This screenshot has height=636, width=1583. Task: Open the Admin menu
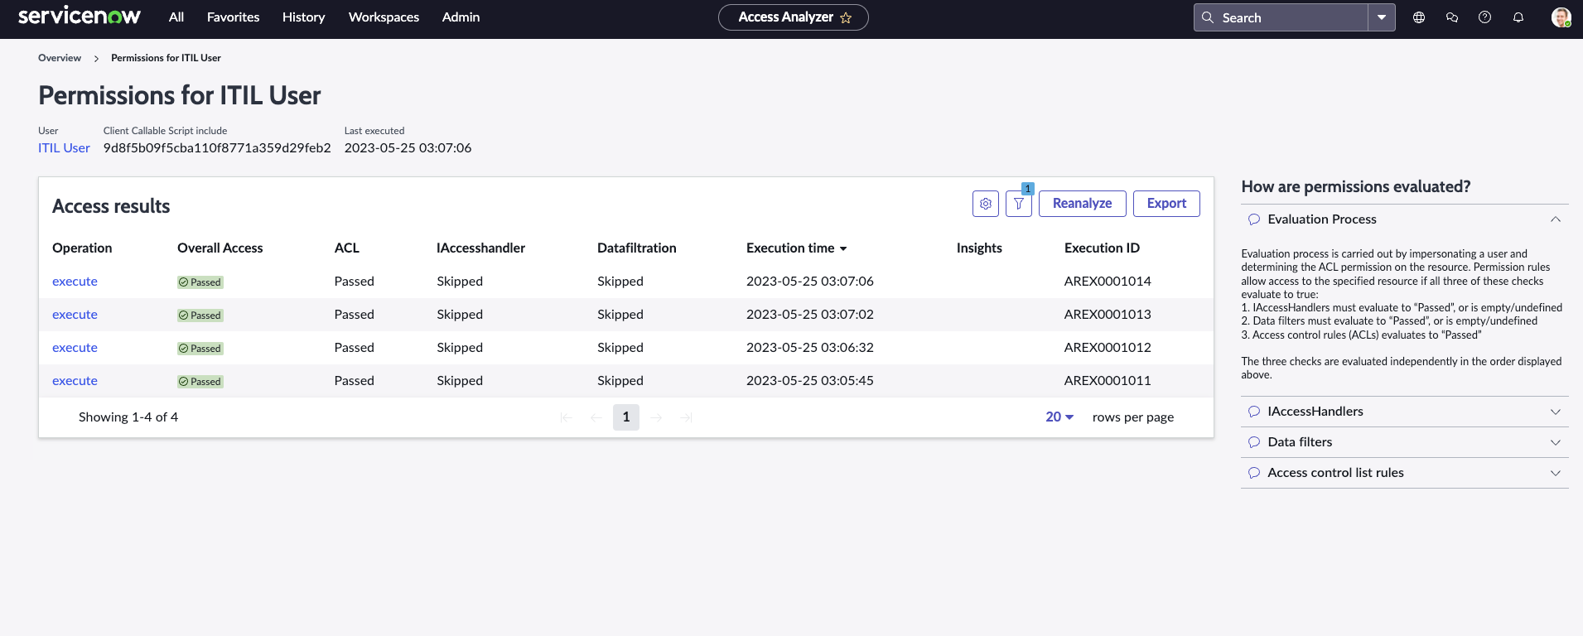(461, 17)
